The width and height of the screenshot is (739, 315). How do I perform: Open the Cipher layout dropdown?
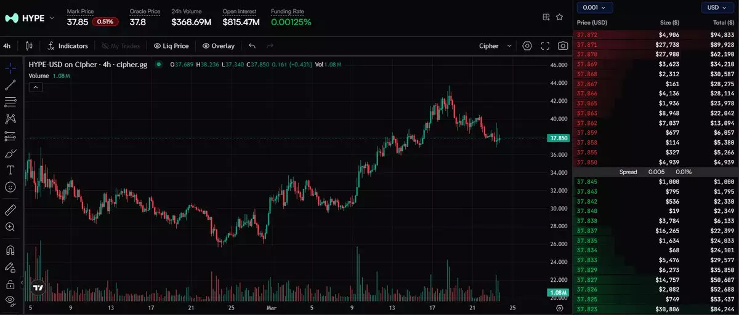click(x=496, y=46)
